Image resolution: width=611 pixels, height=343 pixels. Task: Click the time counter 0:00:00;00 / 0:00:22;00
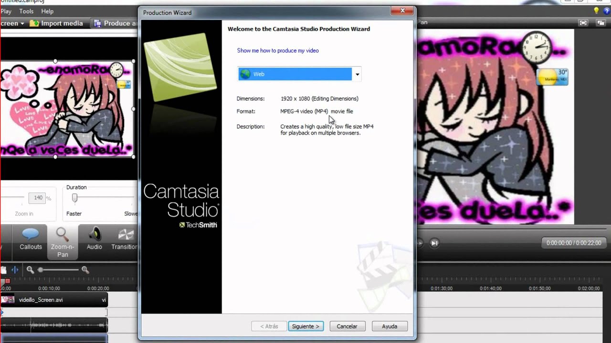pyautogui.click(x=574, y=243)
